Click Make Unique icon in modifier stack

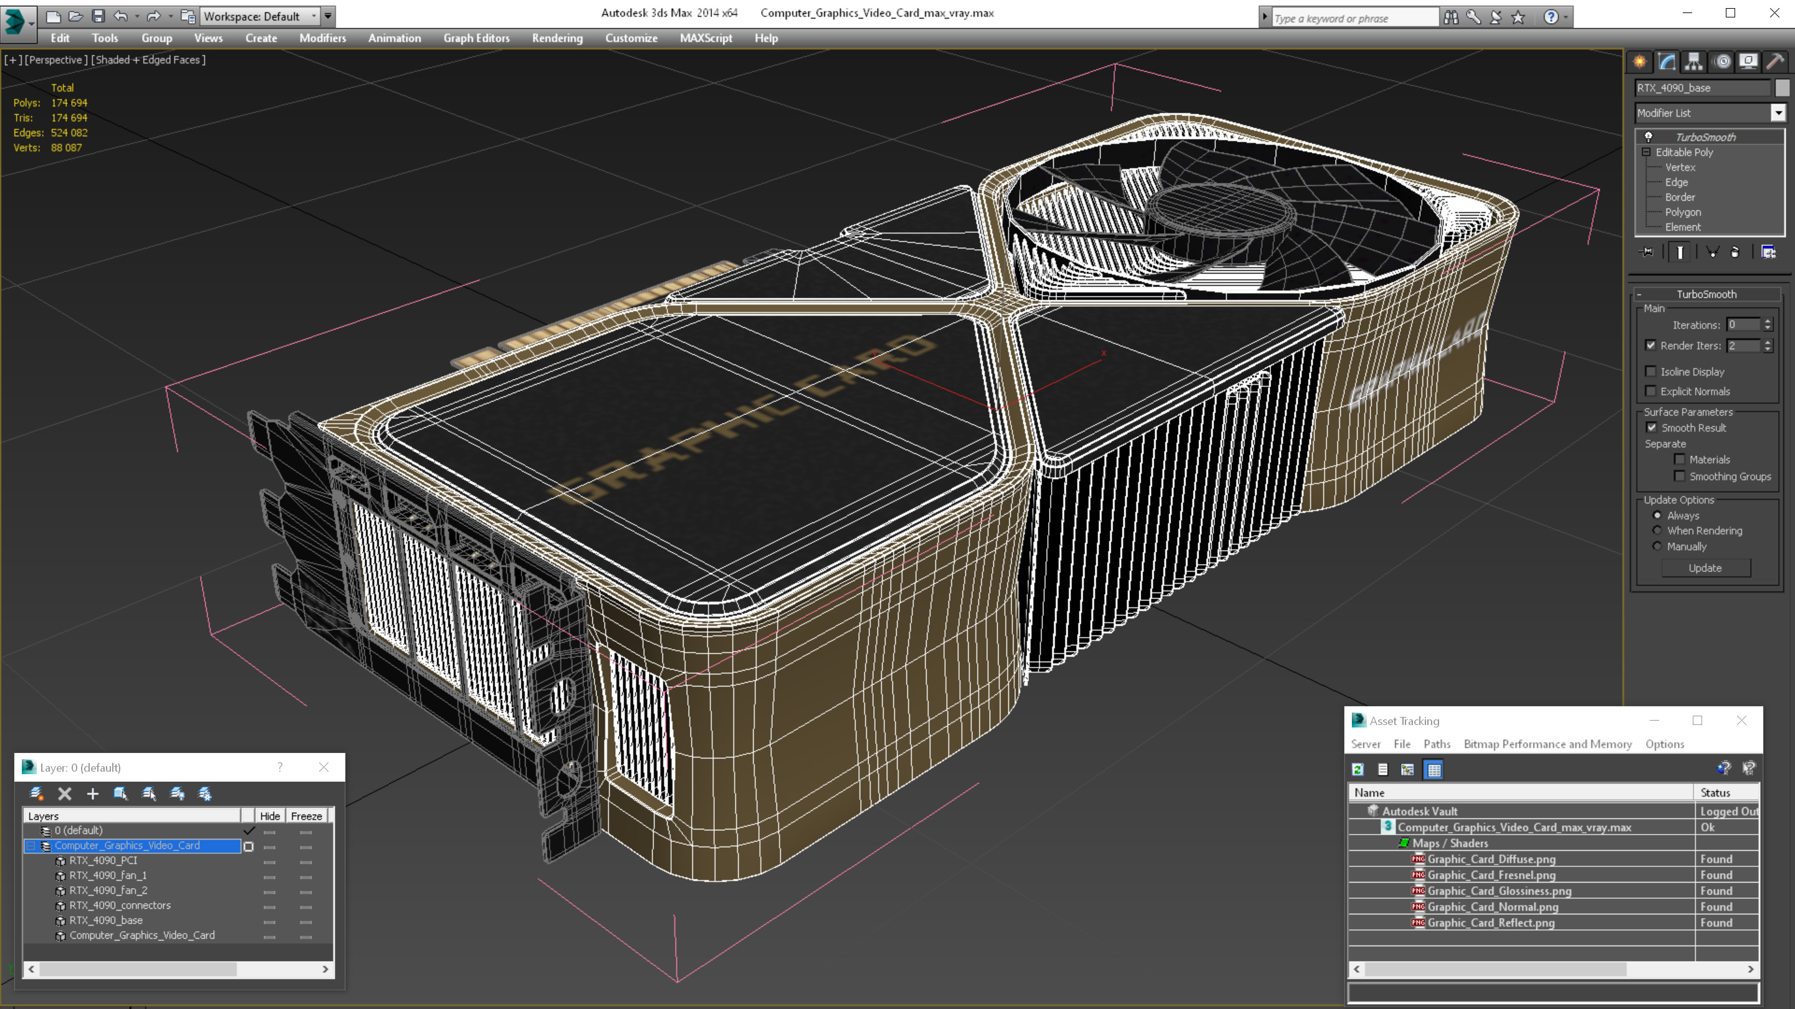1712,252
